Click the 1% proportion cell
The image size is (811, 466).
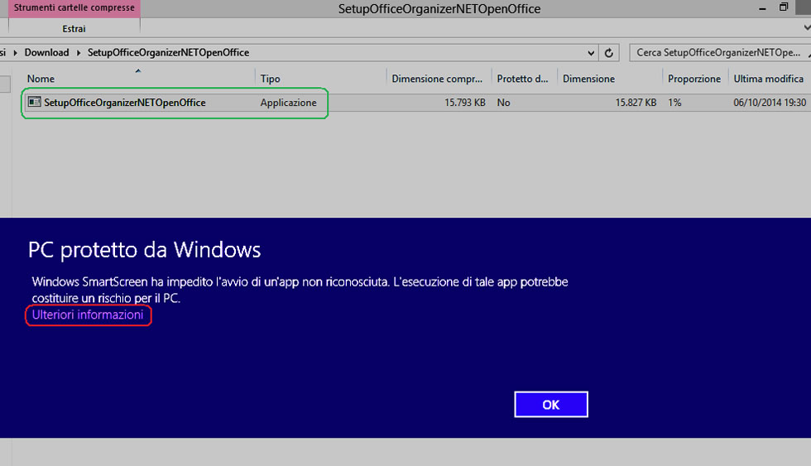pos(674,103)
